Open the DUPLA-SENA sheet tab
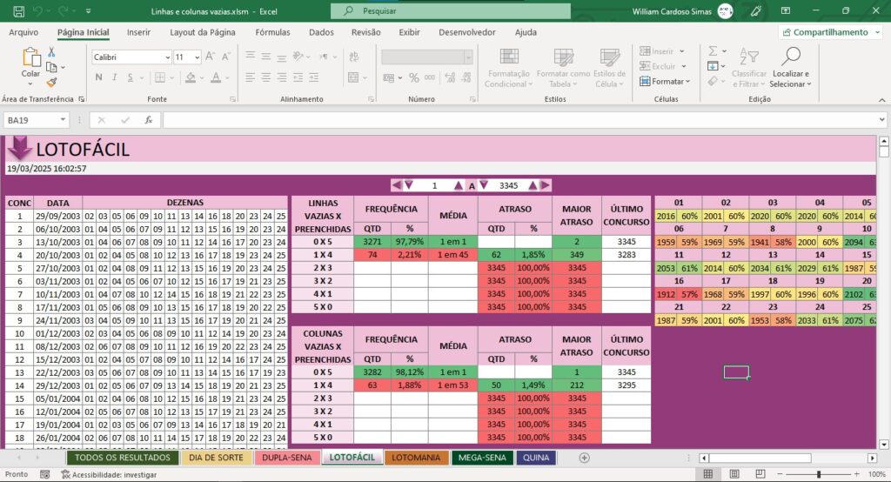The width and height of the screenshot is (891, 482). [x=287, y=458]
